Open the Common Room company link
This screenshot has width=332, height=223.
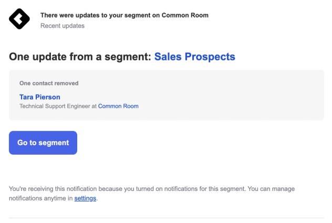tap(118, 106)
